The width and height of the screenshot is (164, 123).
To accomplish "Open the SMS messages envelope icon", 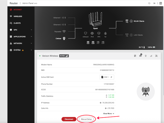I will tap(141, 55).
